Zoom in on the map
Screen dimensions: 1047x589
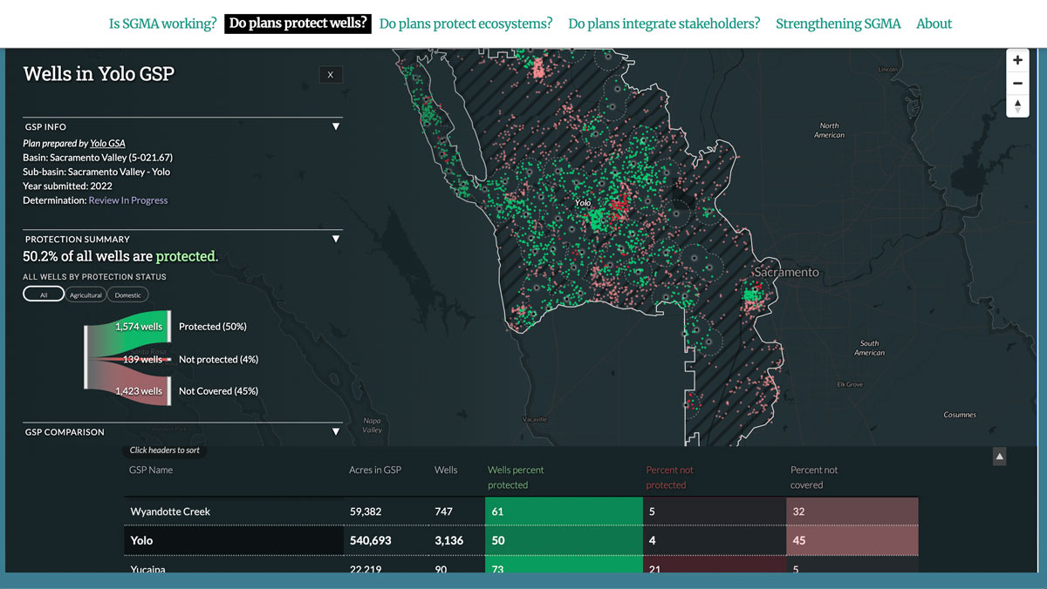(1017, 61)
